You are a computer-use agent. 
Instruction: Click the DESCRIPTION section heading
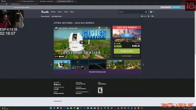click(x=58, y=101)
